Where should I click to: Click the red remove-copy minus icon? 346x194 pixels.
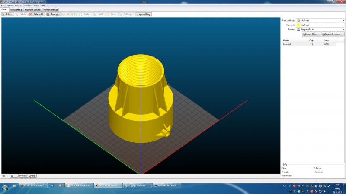click(68, 14)
